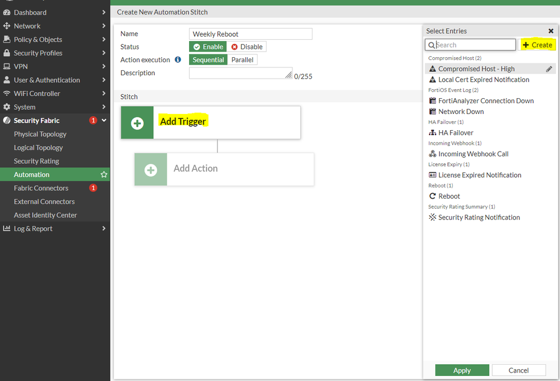Click the License Expired Notification card icon
The width and height of the screenshot is (560, 381).
tap(433, 175)
